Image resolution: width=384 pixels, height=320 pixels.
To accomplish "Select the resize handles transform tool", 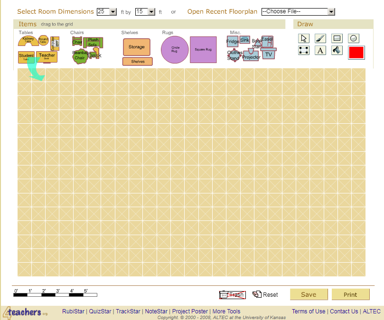I will point(304,50).
